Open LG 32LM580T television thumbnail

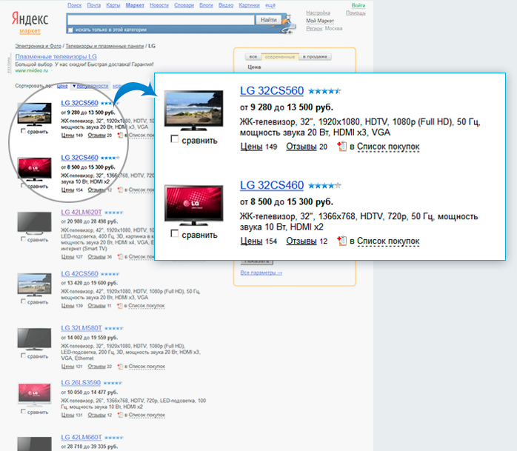click(34, 339)
